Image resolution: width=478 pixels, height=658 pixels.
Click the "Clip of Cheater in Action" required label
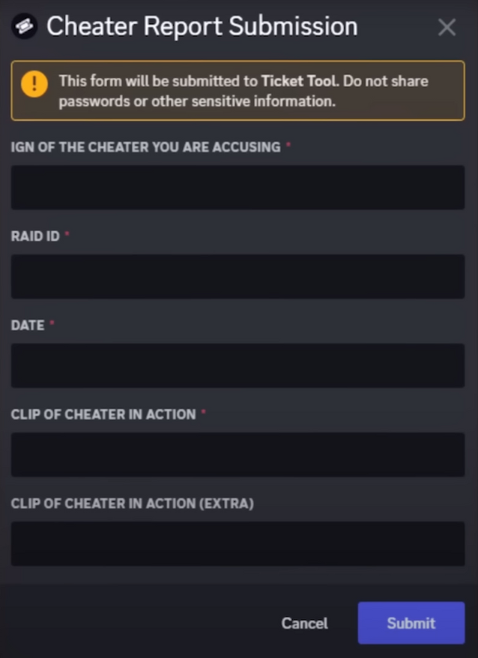(x=103, y=414)
